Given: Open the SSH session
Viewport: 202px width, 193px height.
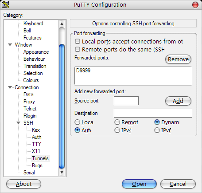Looking at the screenshot, I should coord(139,184).
